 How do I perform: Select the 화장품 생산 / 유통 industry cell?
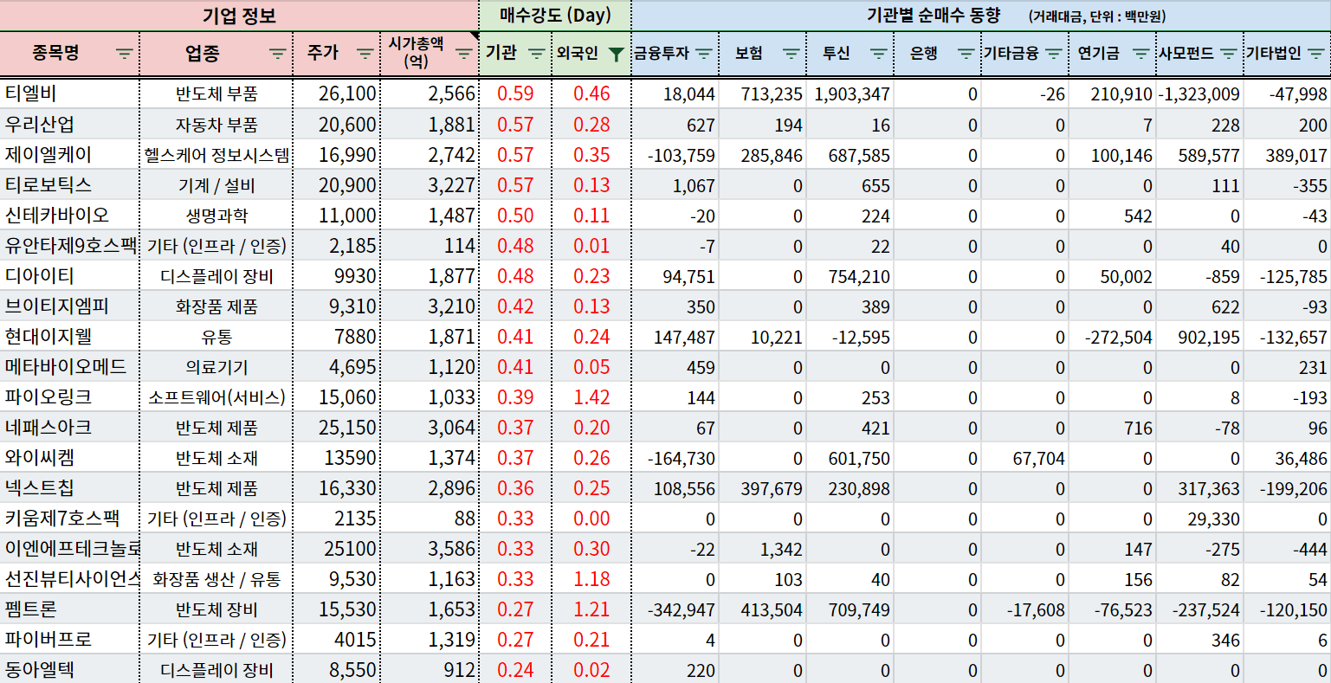[x=216, y=578]
